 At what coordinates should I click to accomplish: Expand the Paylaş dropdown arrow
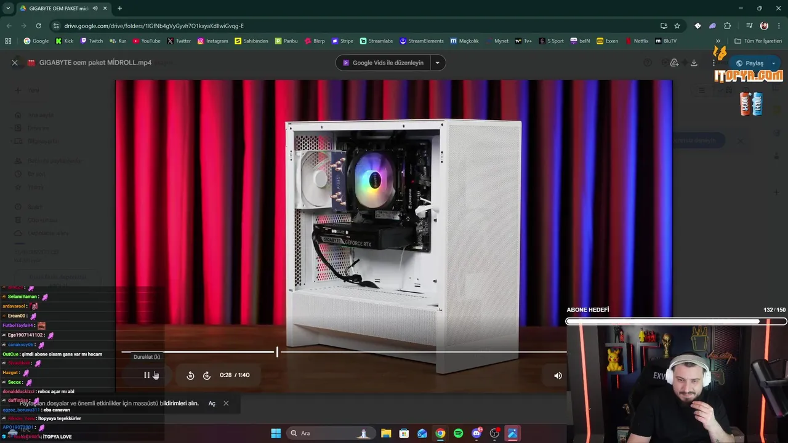[774, 63]
